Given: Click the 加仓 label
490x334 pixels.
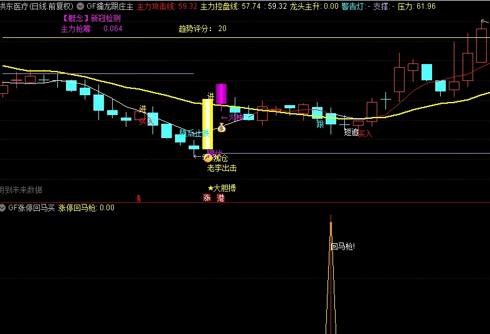Looking at the screenshot, I should click(x=220, y=158).
